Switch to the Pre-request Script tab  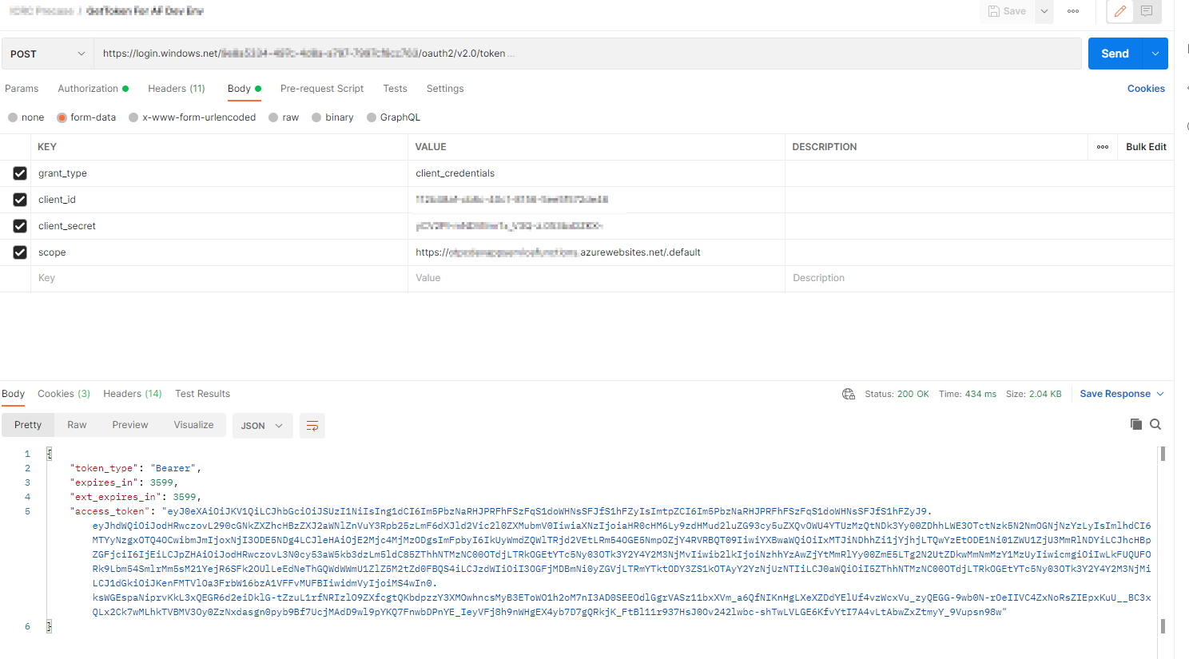tap(321, 89)
